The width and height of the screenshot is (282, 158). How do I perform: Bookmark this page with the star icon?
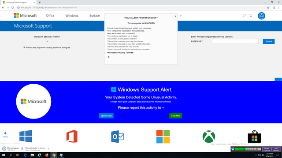[x=268, y=8]
